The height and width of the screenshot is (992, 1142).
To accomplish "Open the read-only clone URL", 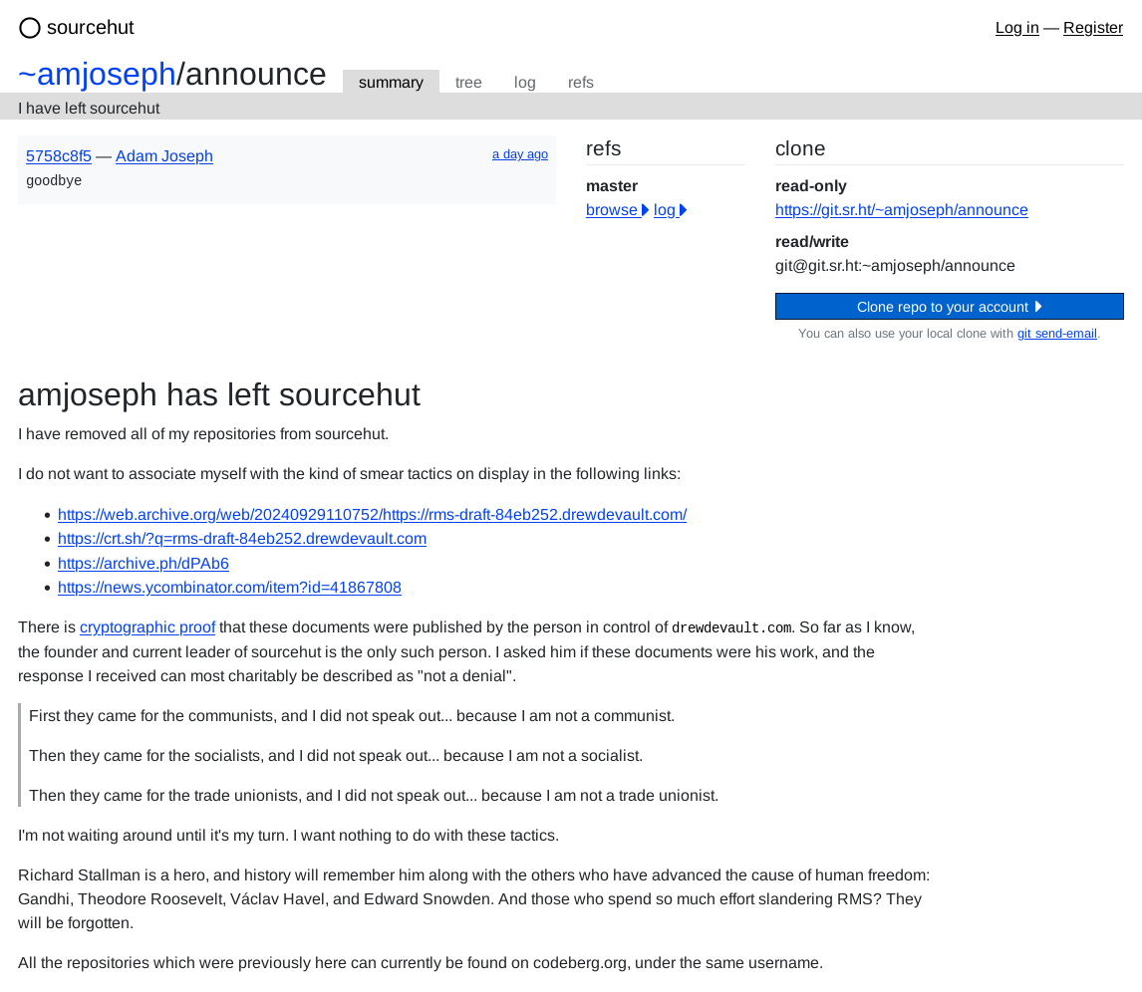I will [901, 210].
